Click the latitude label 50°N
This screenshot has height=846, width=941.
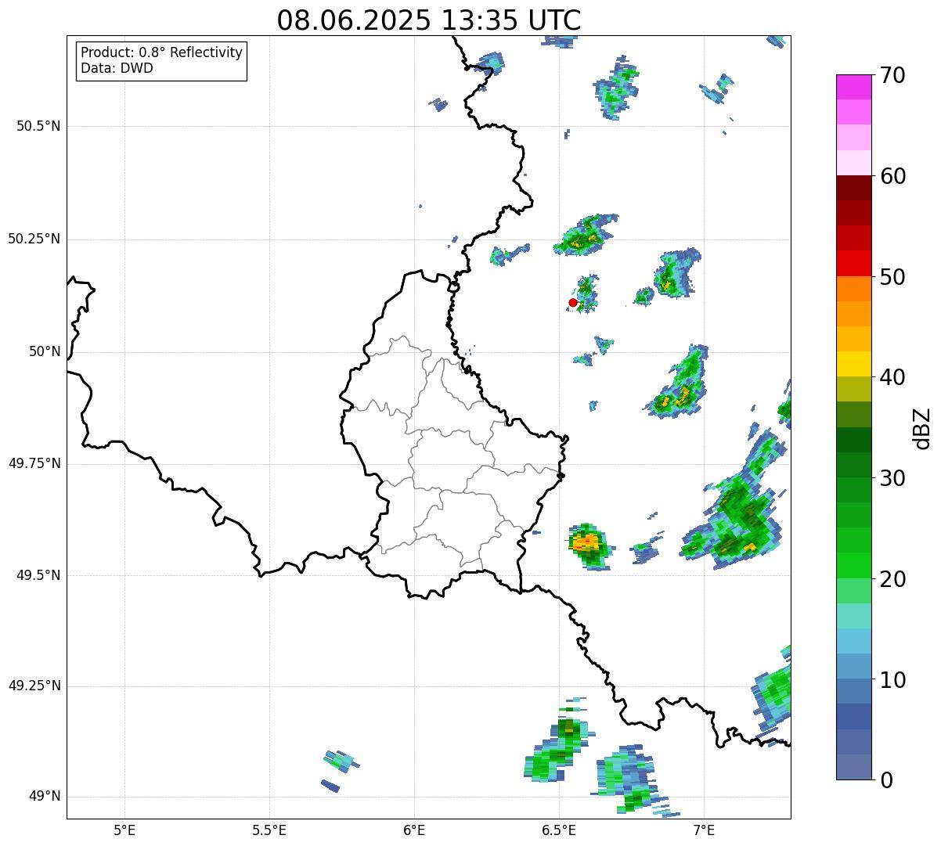click(x=45, y=351)
